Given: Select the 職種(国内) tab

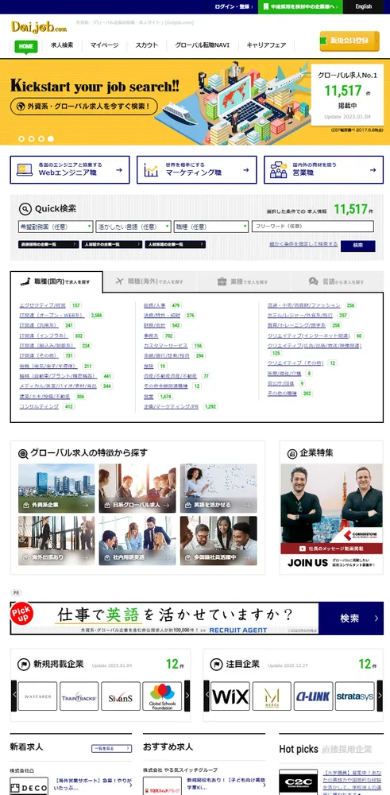Looking at the screenshot, I should coord(56,281).
